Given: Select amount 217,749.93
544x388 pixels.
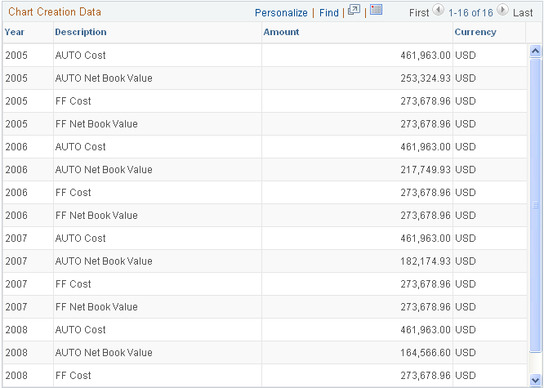Looking at the screenshot, I should (x=426, y=170).
